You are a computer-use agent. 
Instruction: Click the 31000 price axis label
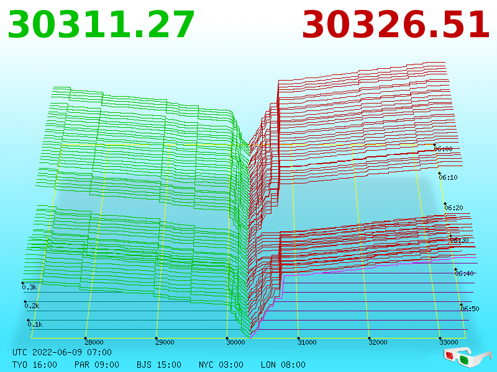tap(307, 342)
